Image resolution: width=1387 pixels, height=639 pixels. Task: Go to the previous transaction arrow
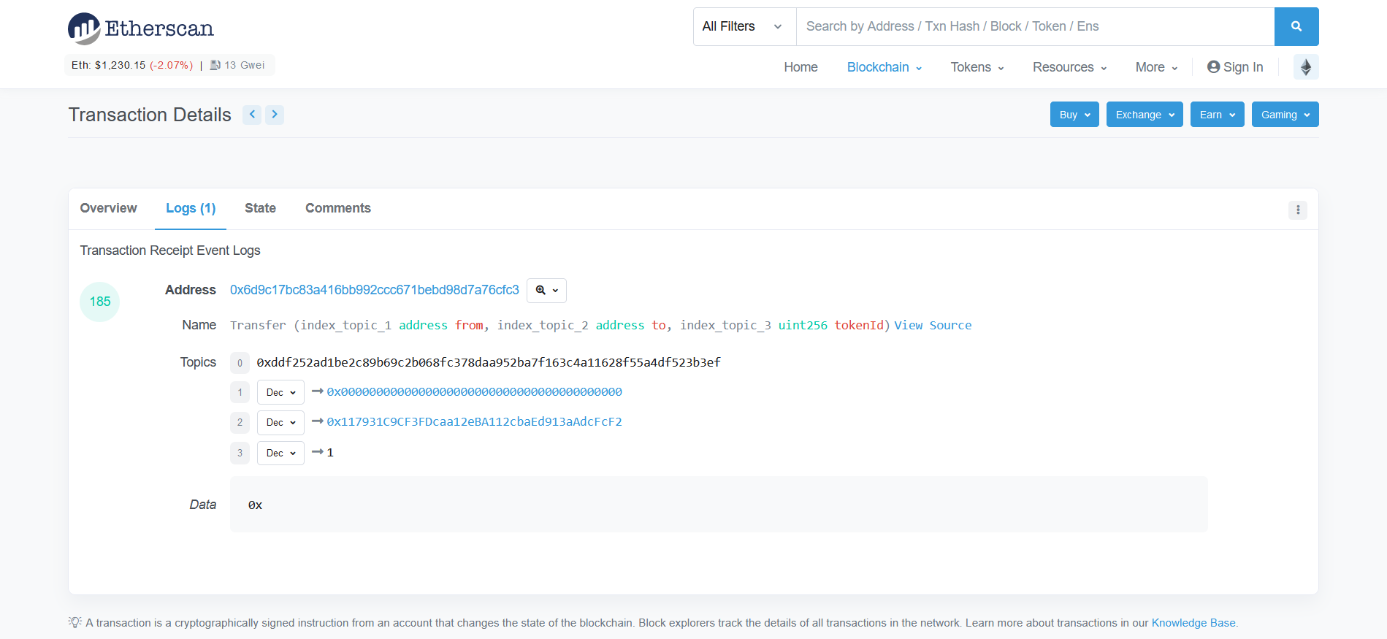(252, 115)
